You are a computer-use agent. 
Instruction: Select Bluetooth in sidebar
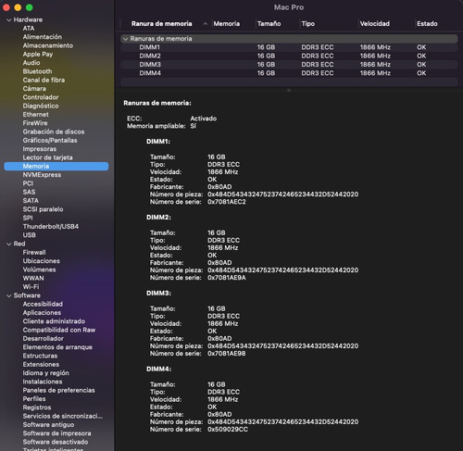(37, 71)
